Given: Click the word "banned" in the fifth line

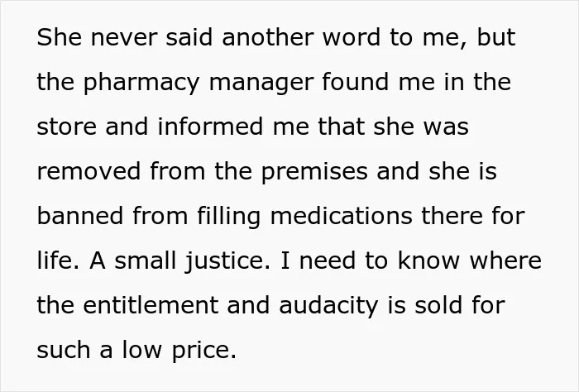Looking at the screenshot, I should click(x=80, y=216).
